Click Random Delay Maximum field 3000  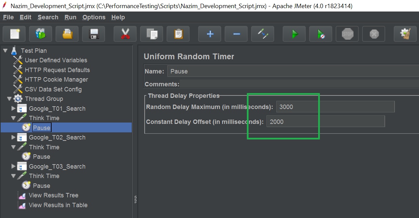tap(335, 107)
